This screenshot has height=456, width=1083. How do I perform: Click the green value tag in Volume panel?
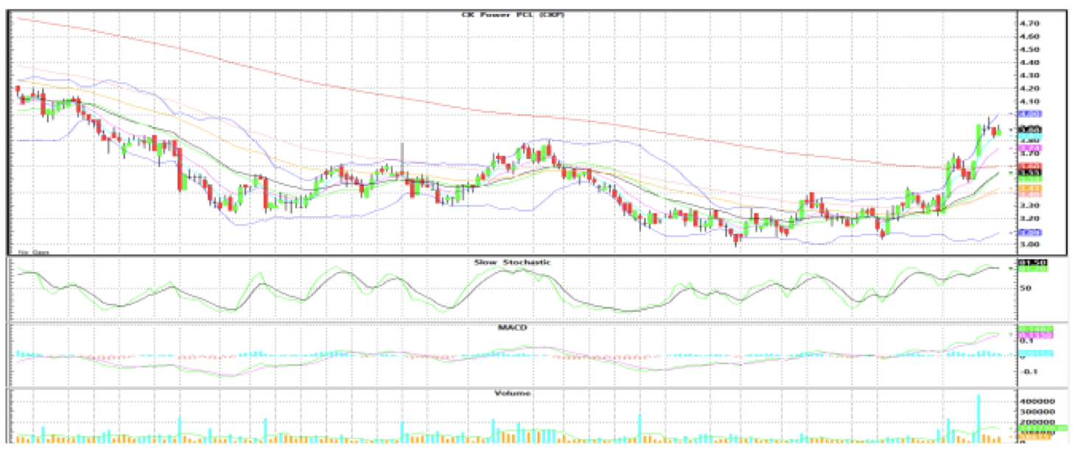(x=1042, y=428)
